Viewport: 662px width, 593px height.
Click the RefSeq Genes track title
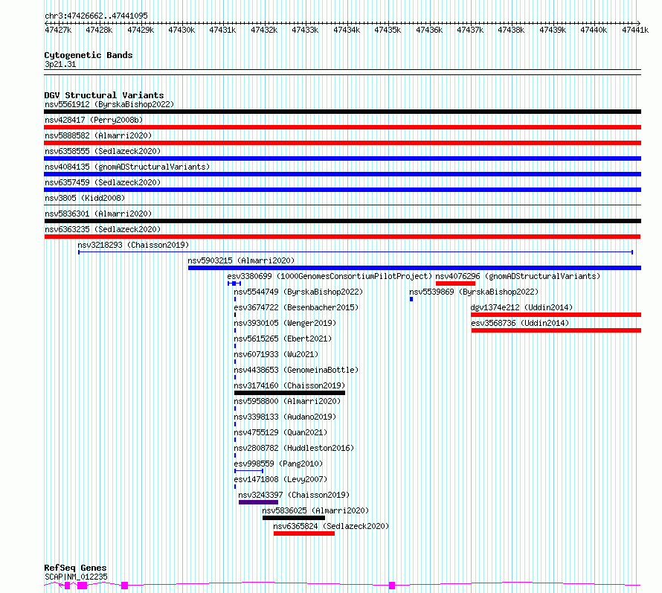coord(75,568)
